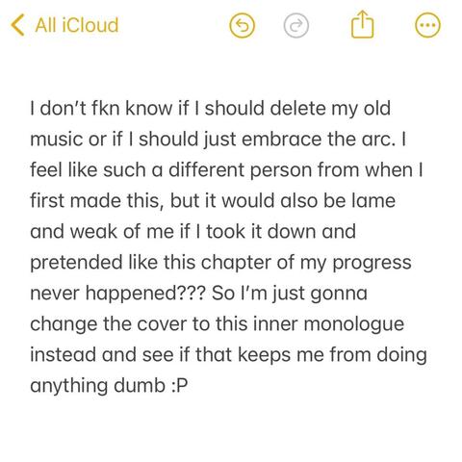
Task: Open the more options ellipsis menu
Action: coord(427,25)
